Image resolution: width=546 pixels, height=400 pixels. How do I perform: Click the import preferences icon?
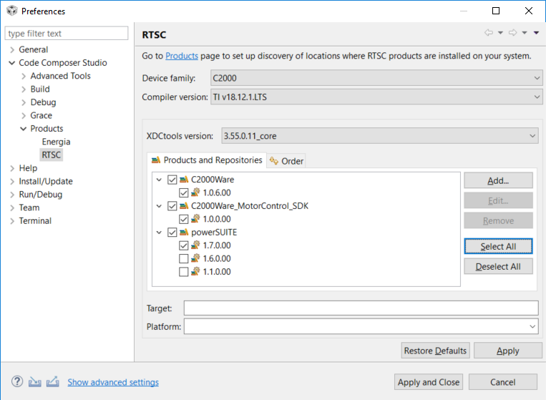(35, 381)
